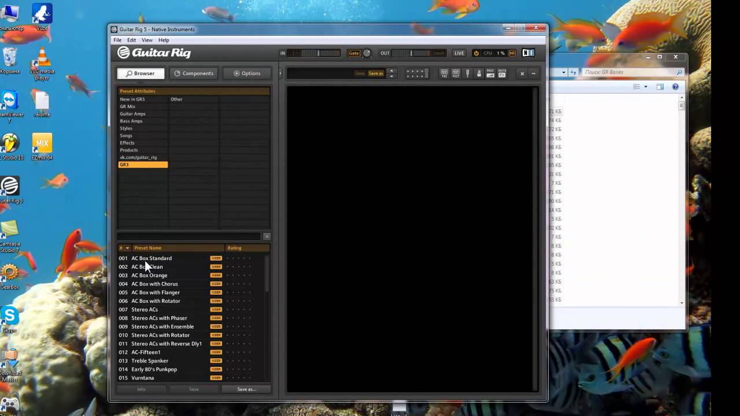
Task: Open the Edit menu
Action: 132,40
